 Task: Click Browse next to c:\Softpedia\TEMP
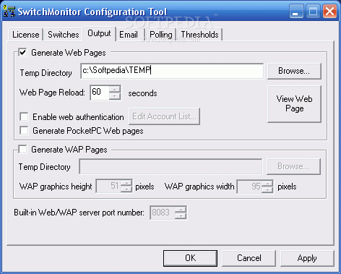coord(294,71)
